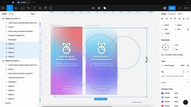Open the Figma main menu icon
The height and width of the screenshot is (107, 191).
coord(3,8)
